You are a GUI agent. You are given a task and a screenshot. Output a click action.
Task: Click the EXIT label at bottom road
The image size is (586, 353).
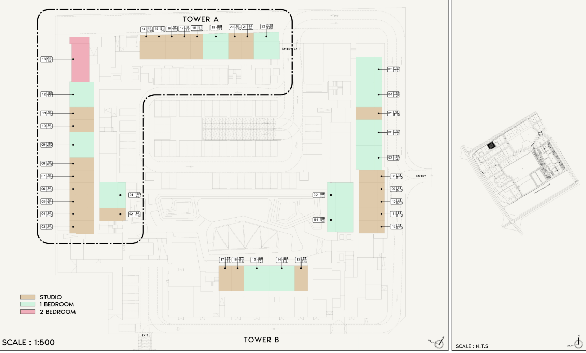145,335
